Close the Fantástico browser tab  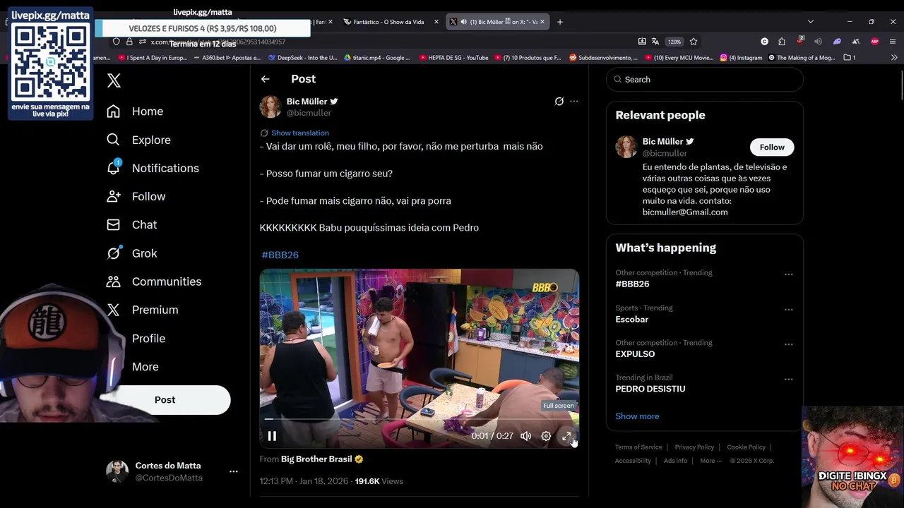(x=436, y=22)
